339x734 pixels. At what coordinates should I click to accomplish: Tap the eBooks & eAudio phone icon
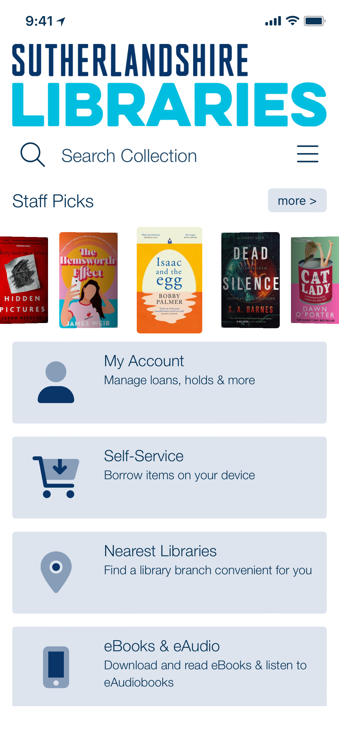56,667
